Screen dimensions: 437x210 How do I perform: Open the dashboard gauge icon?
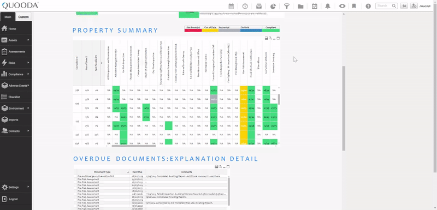tap(245, 6)
